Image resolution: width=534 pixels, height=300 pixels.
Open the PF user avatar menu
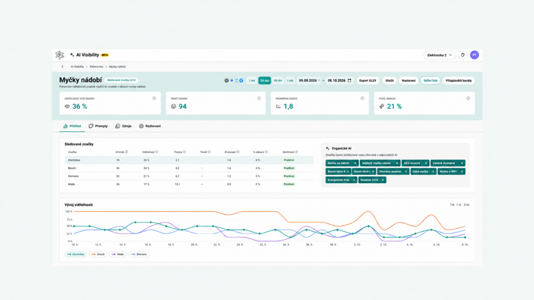475,55
